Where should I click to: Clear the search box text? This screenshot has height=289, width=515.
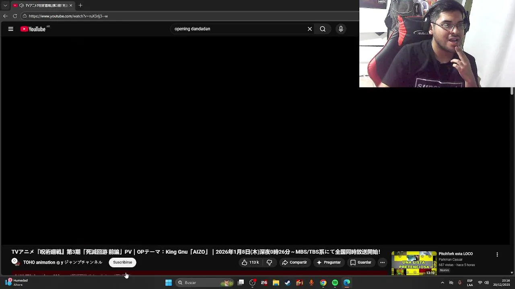pyautogui.click(x=310, y=29)
